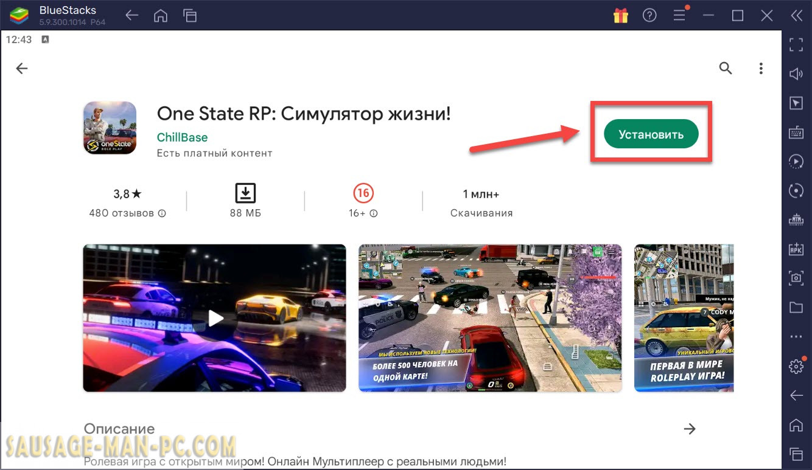Screen dimensions: 812x470
Task: Click the download size icon above 88 МБ
Action: point(245,193)
